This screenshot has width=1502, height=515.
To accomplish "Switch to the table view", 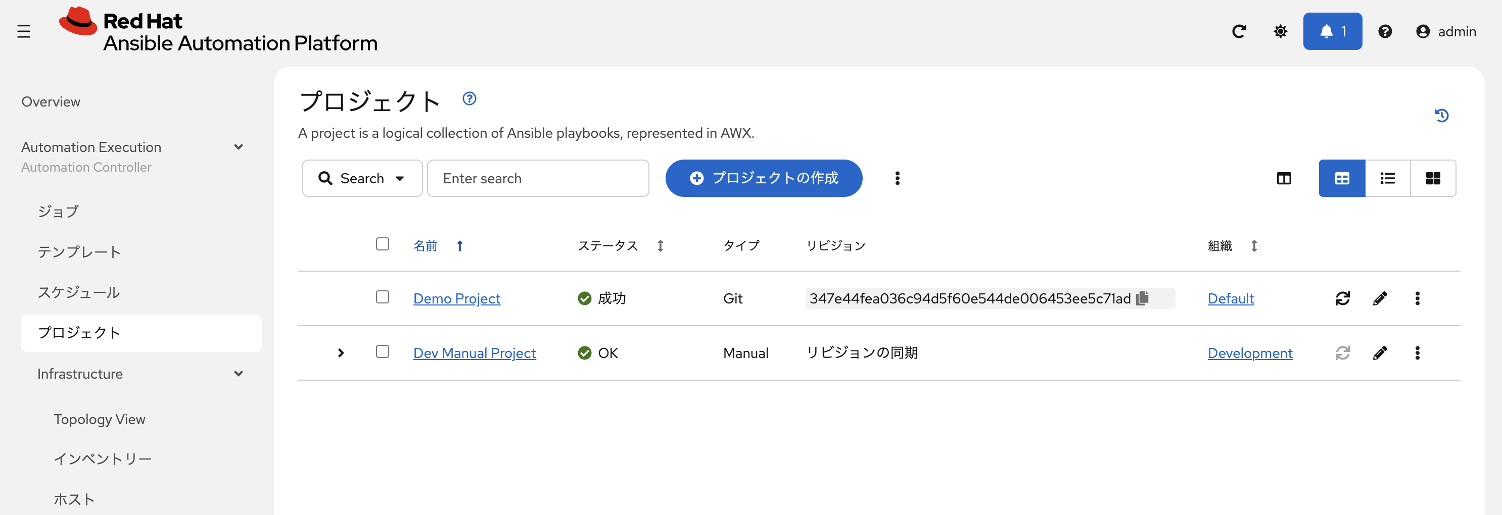I will coord(1342,178).
